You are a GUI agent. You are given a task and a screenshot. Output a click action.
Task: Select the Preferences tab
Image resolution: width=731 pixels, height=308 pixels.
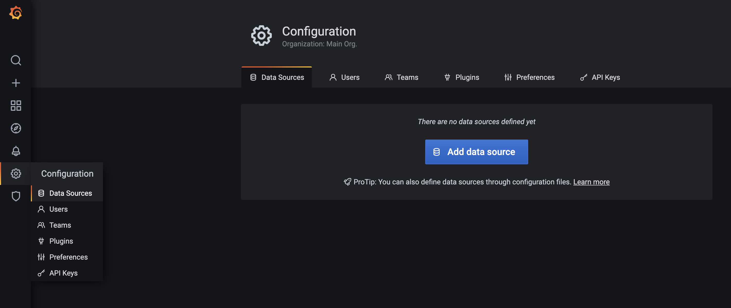[x=529, y=77]
